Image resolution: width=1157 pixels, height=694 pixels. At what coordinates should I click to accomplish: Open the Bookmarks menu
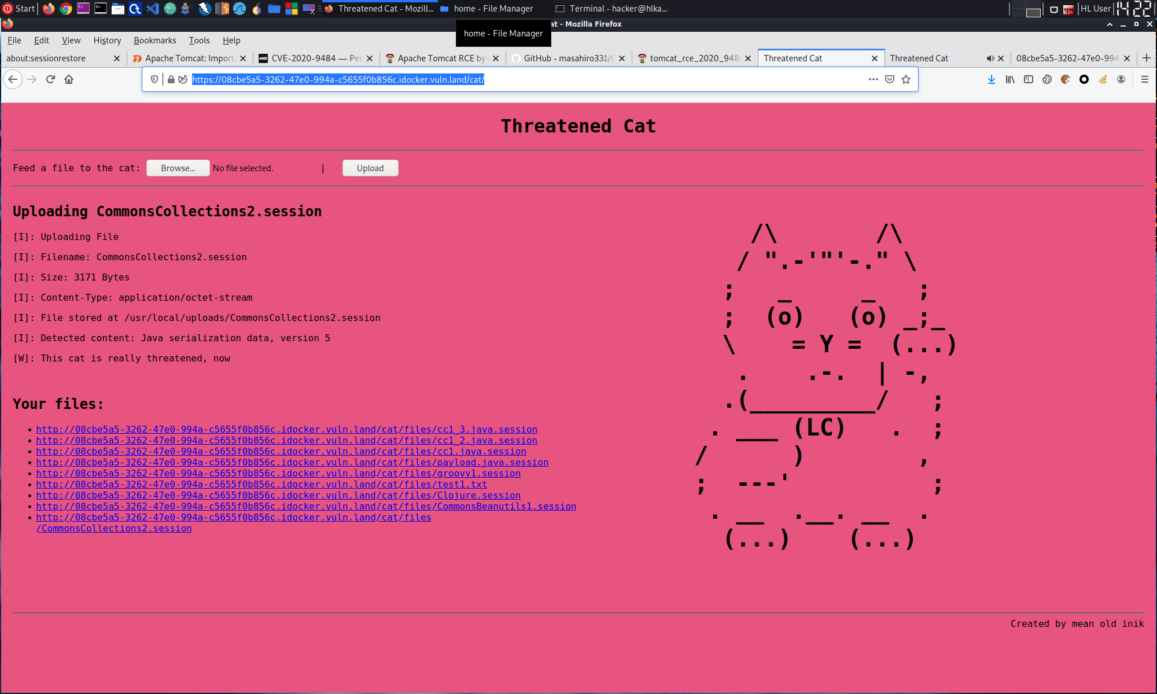[x=154, y=40]
